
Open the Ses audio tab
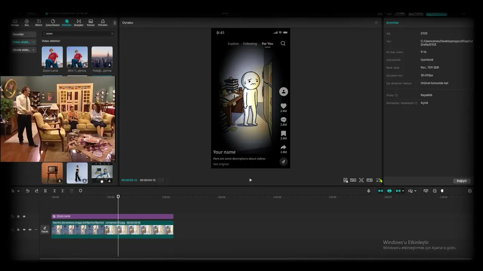coord(26,23)
